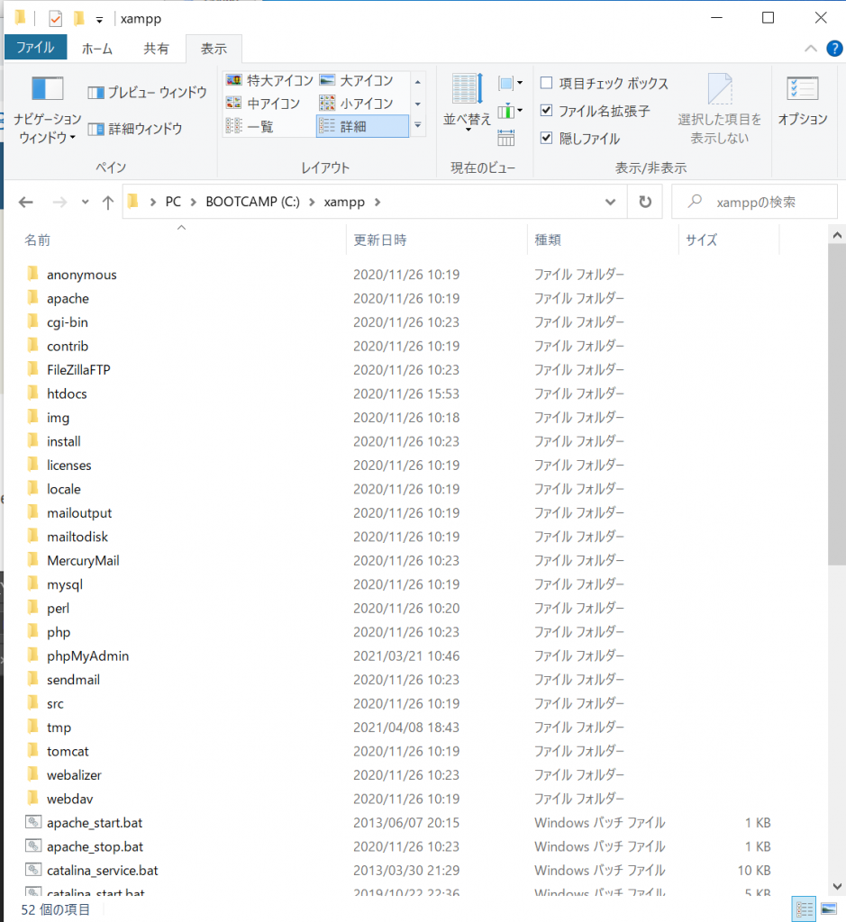Open the File (ファイル) tab
Screen dimensions: 846x922
[x=35, y=49]
